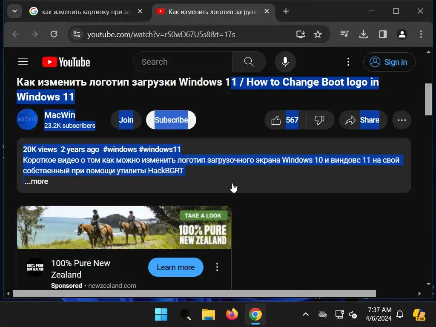The image size is (436, 327).
Task: Open ad options three-dot menu
Action: click(217, 267)
